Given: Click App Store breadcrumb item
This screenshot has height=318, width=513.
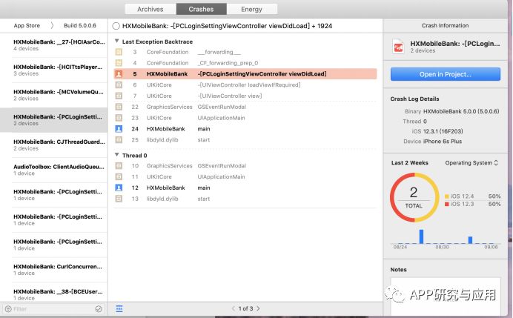Looking at the screenshot, I should [27, 25].
